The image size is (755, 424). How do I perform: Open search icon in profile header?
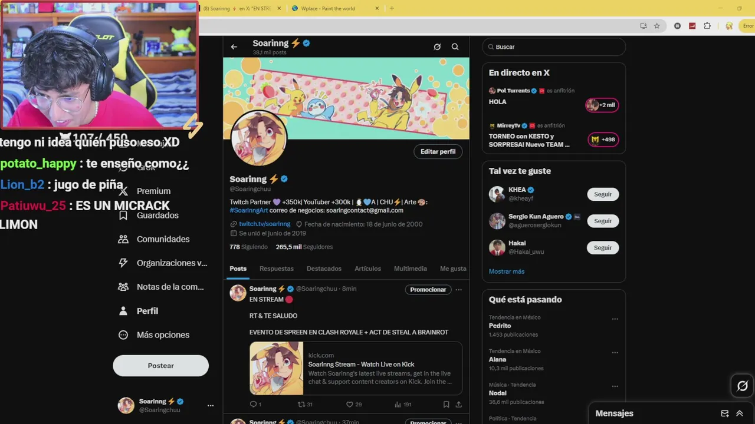pyautogui.click(x=455, y=47)
